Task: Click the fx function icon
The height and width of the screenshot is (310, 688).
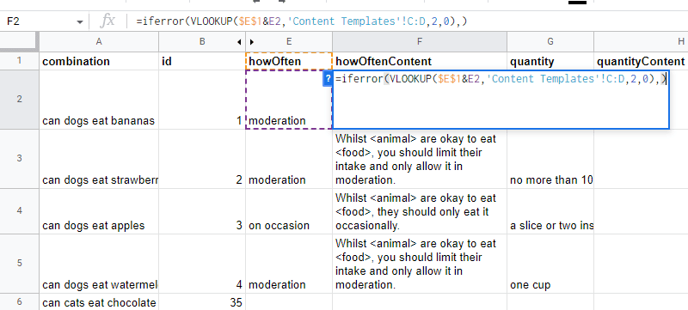Action: (x=107, y=21)
